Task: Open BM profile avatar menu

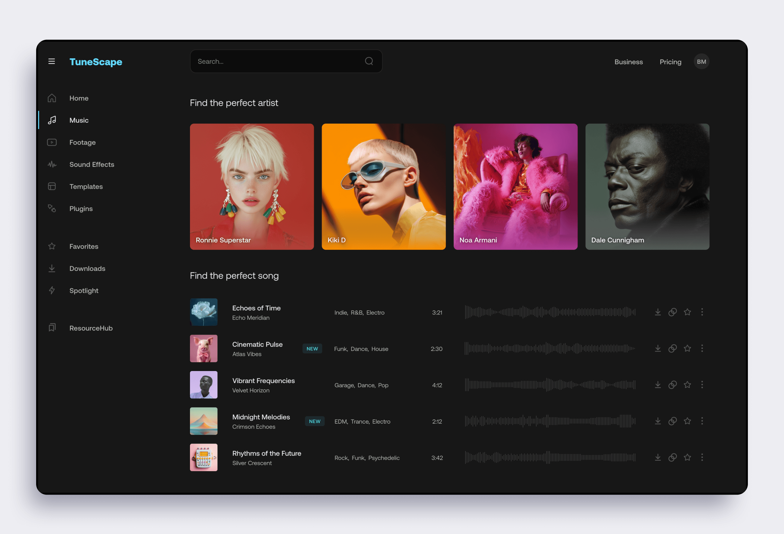Action: tap(701, 62)
